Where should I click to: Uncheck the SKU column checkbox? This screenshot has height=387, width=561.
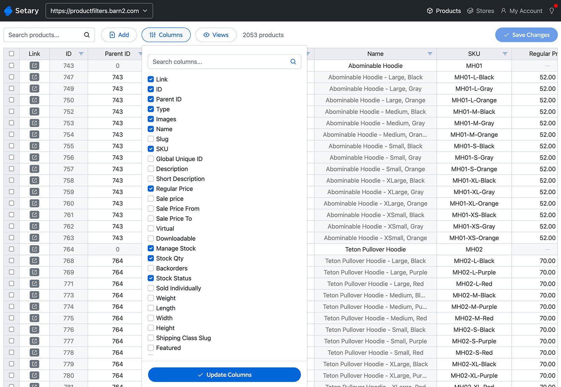[x=151, y=149]
